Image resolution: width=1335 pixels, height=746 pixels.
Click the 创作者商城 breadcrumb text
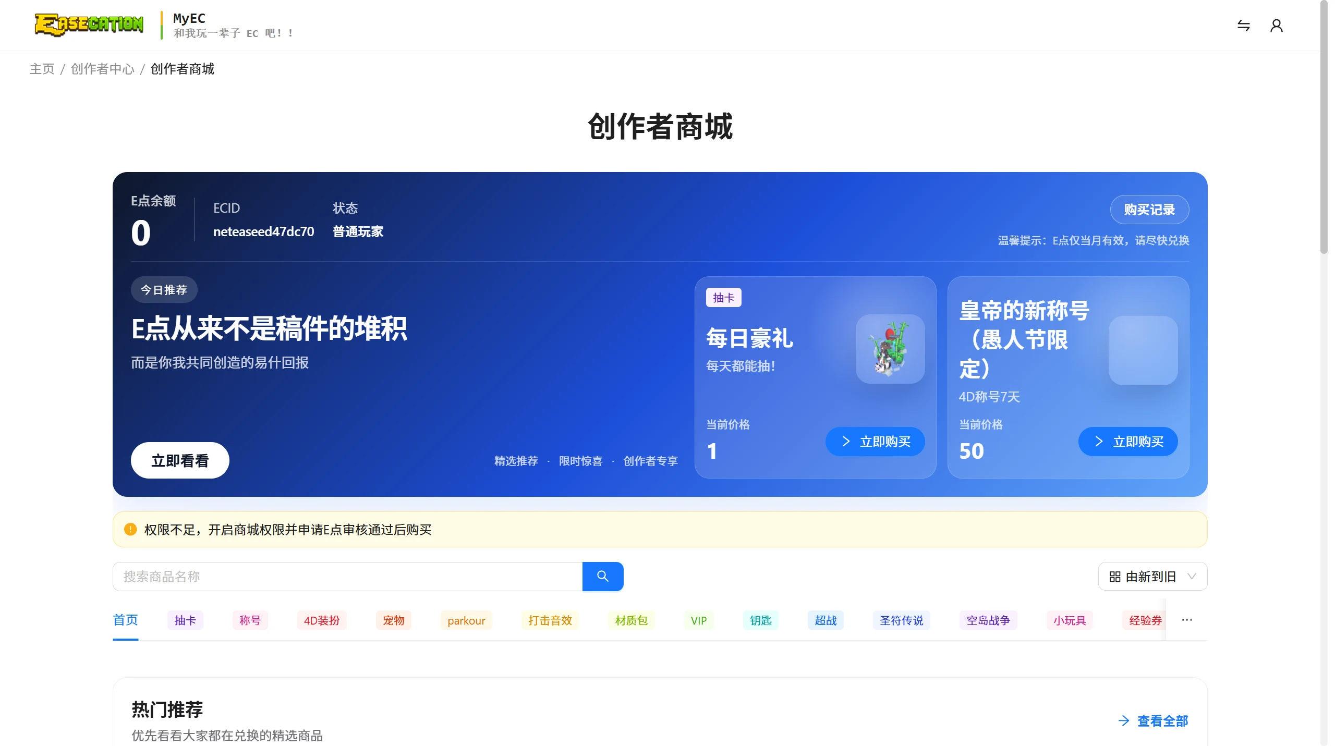point(183,69)
